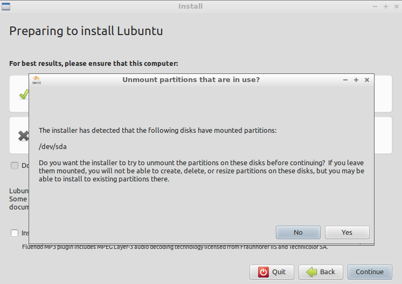Click the Install window menu icon
The height and width of the screenshot is (284, 402).
6,6
